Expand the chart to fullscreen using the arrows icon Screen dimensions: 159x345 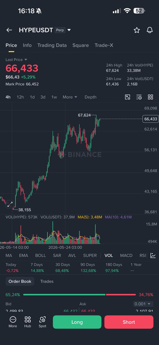(10, 204)
